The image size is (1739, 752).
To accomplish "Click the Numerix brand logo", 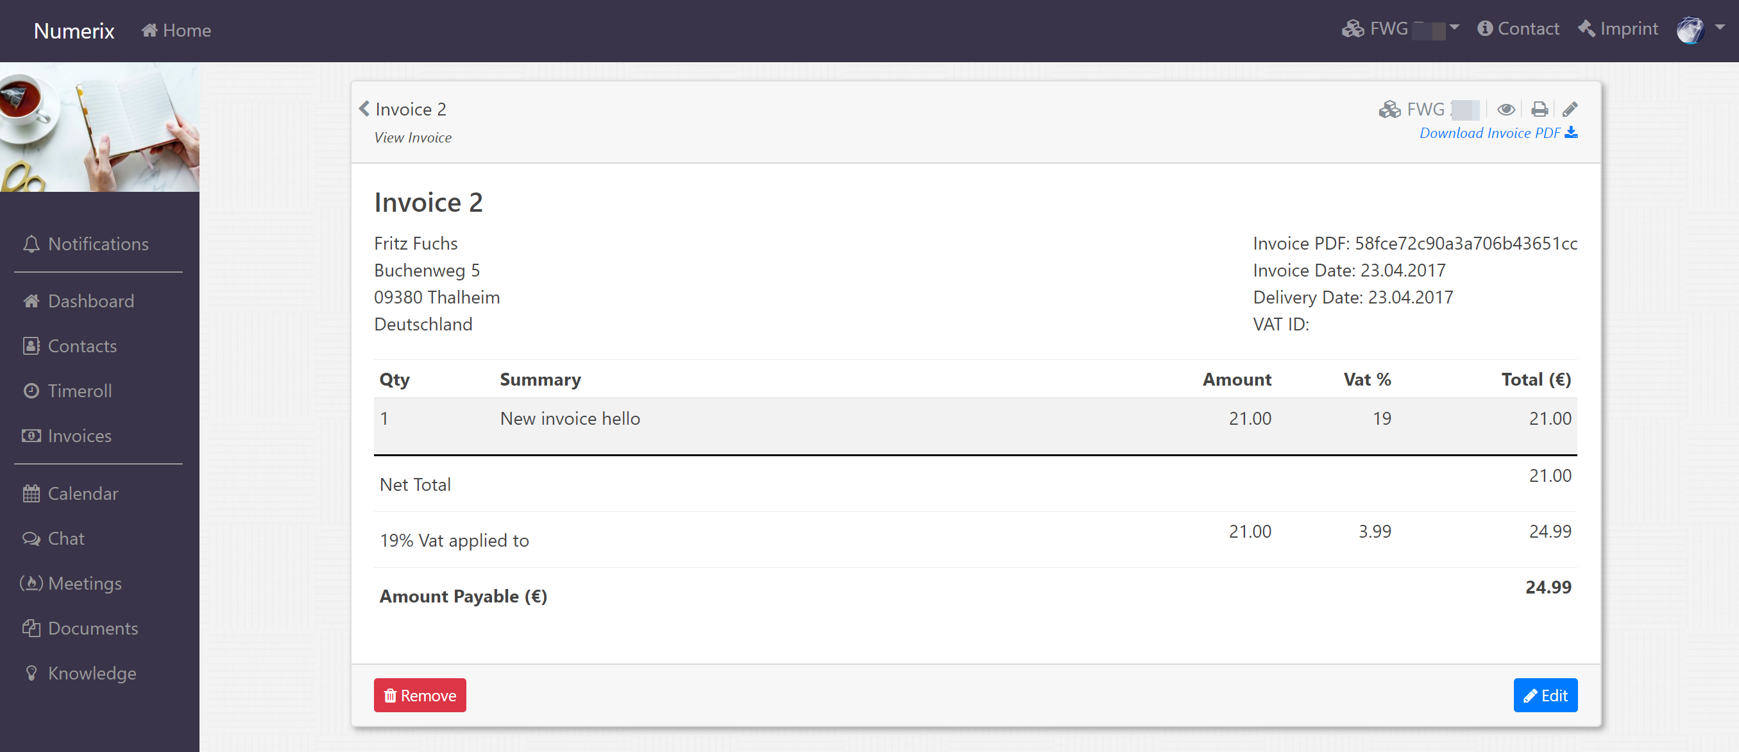I will [x=74, y=30].
